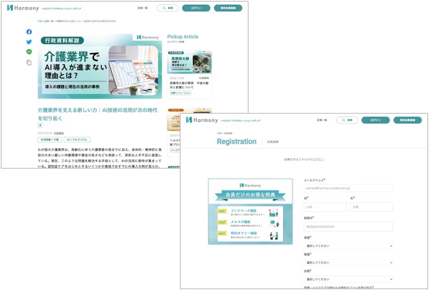Open search on the Registration page header
The image size is (429, 290).
pos(347,120)
